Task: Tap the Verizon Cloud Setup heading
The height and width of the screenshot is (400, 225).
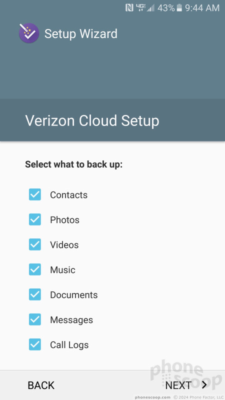Action: tap(92, 120)
